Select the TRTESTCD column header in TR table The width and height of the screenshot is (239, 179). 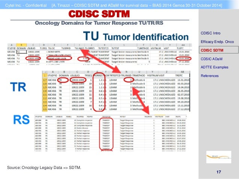[115, 75]
